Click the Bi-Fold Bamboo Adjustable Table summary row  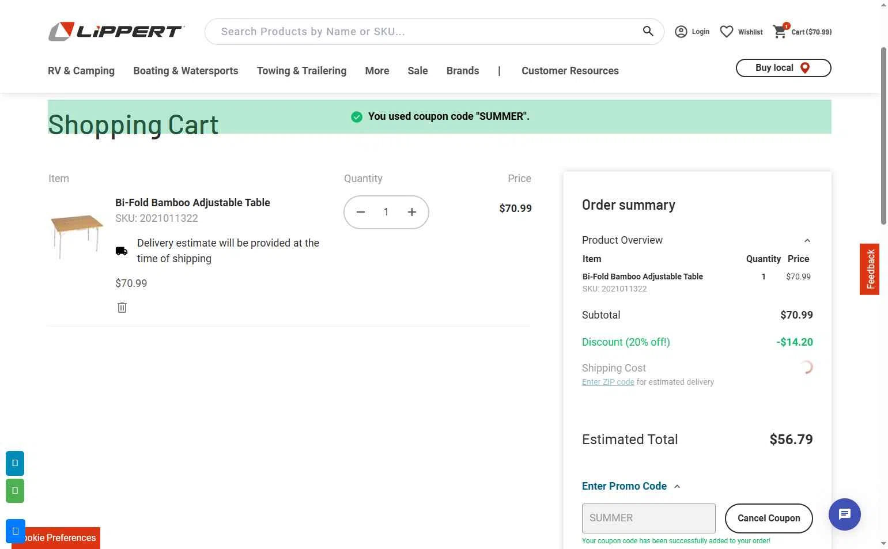pos(697,282)
